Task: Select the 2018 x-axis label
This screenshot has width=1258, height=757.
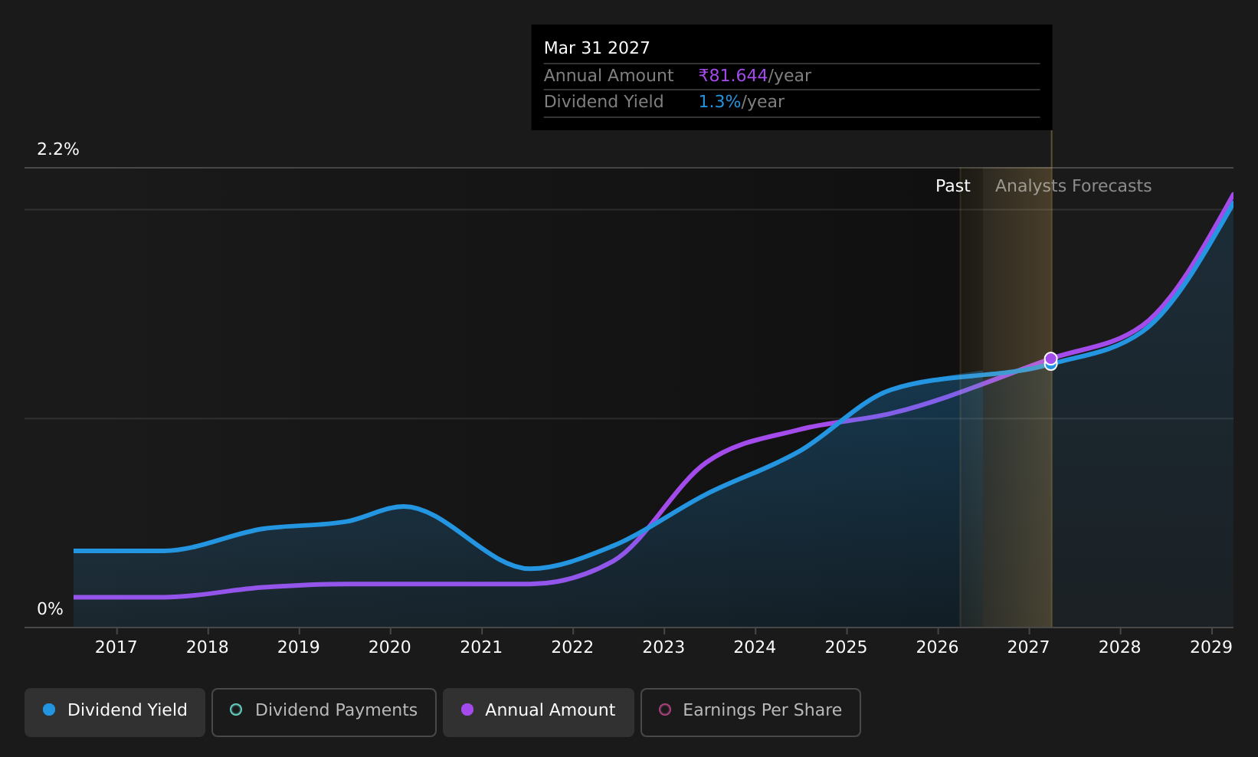Action: tap(207, 647)
